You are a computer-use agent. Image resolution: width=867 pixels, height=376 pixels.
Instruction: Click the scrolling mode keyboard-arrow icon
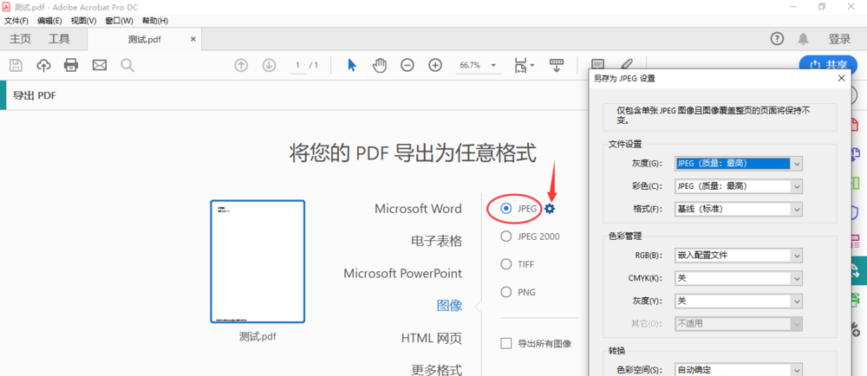click(556, 65)
